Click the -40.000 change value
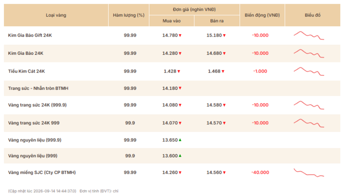 [x=260, y=172]
